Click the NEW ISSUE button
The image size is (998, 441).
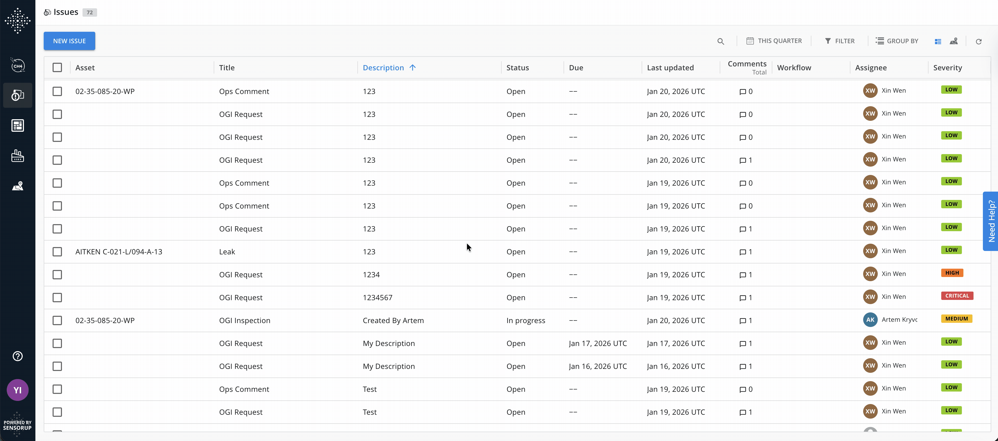(x=69, y=41)
